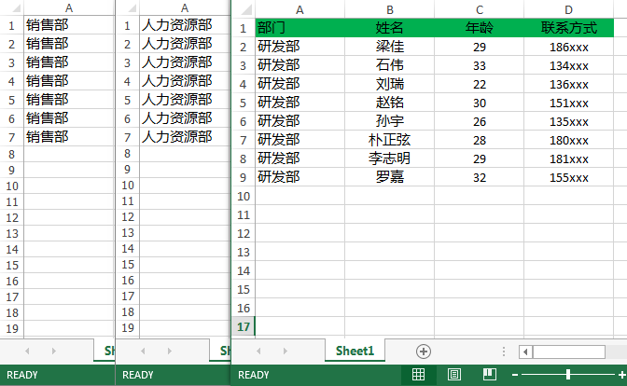This screenshot has width=627, height=386.
Task: Select the cell containing 石伟
Action: [x=389, y=65]
